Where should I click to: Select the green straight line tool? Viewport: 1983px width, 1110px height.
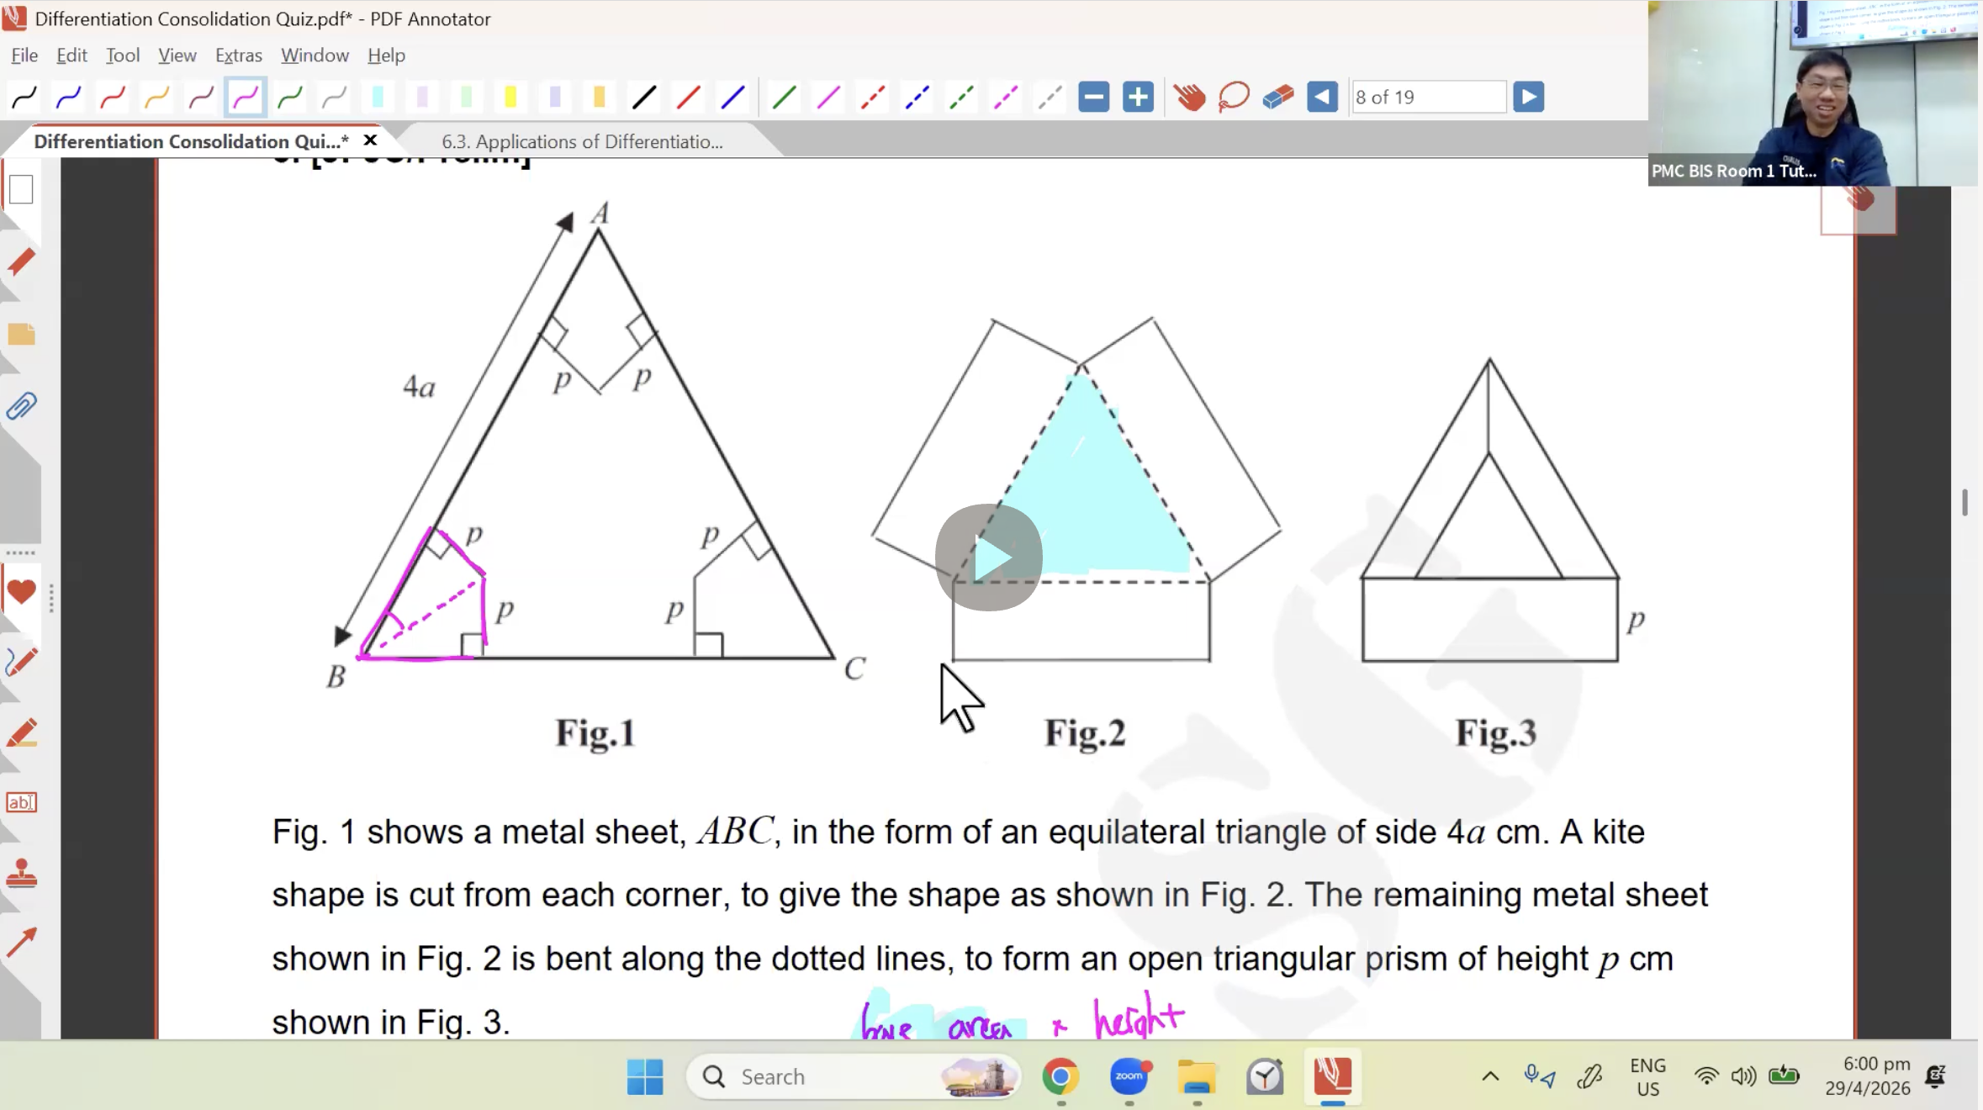tap(784, 98)
